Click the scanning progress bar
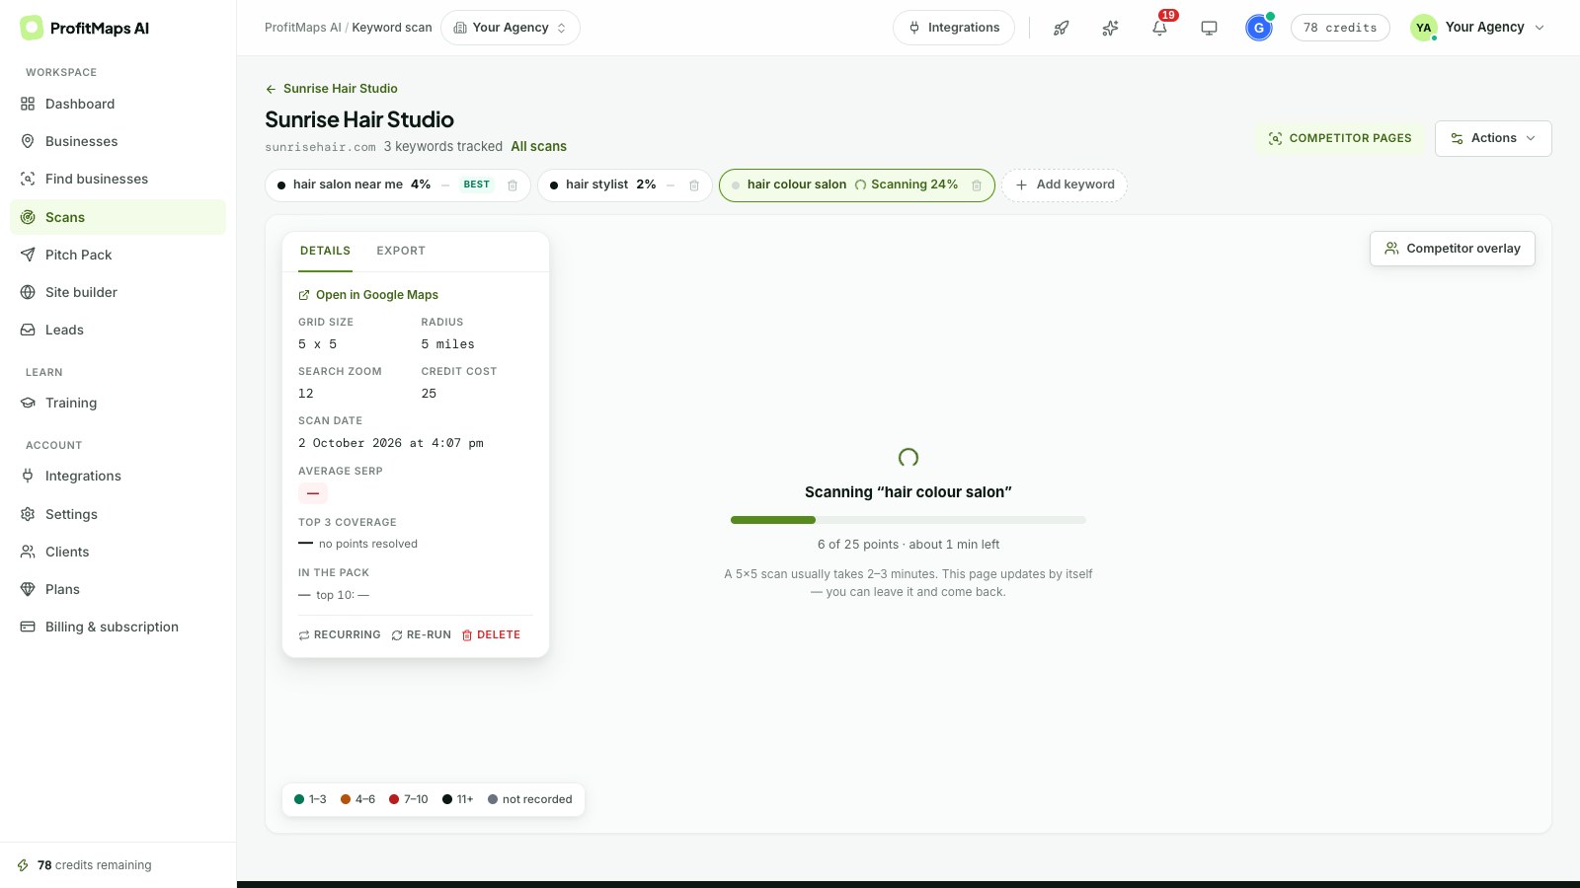This screenshot has height=888, width=1580. click(x=908, y=520)
